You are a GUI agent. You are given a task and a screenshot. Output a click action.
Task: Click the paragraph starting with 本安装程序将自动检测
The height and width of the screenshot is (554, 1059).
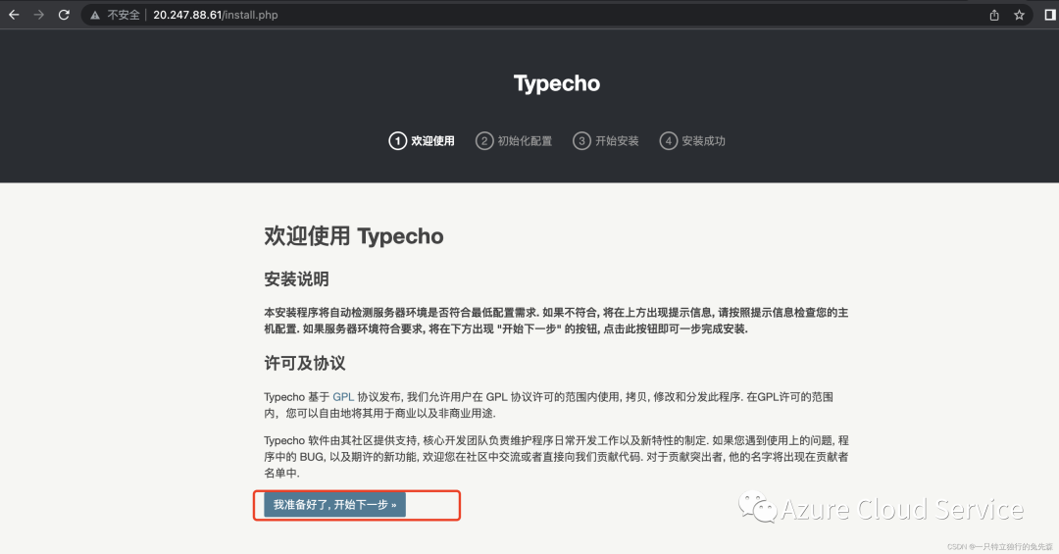point(556,321)
